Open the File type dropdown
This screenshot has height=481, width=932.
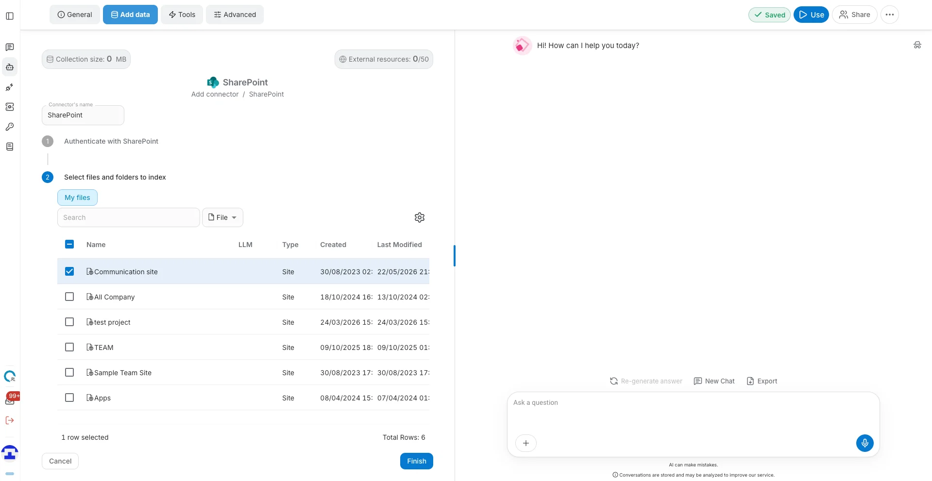click(x=222, y=217)
